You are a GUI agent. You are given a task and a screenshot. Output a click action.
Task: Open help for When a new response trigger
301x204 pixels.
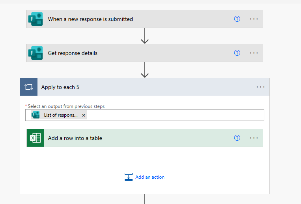pos(237,19)
